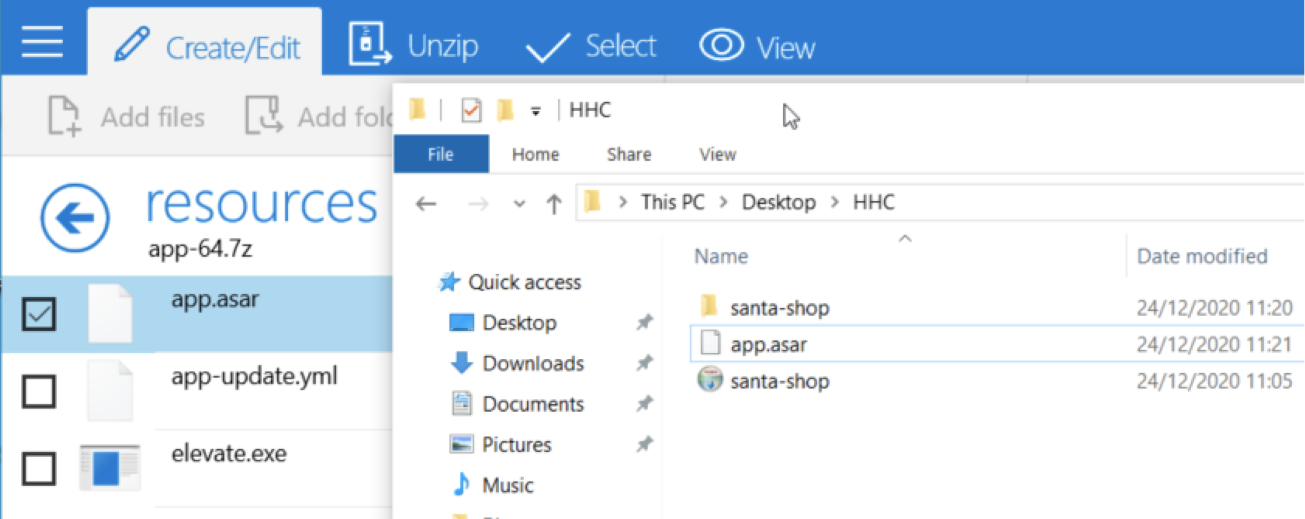Open Downloads in Quick access
Viewport: 1305px width, 519px height.
pyautogui.click(x=533, y=363)
